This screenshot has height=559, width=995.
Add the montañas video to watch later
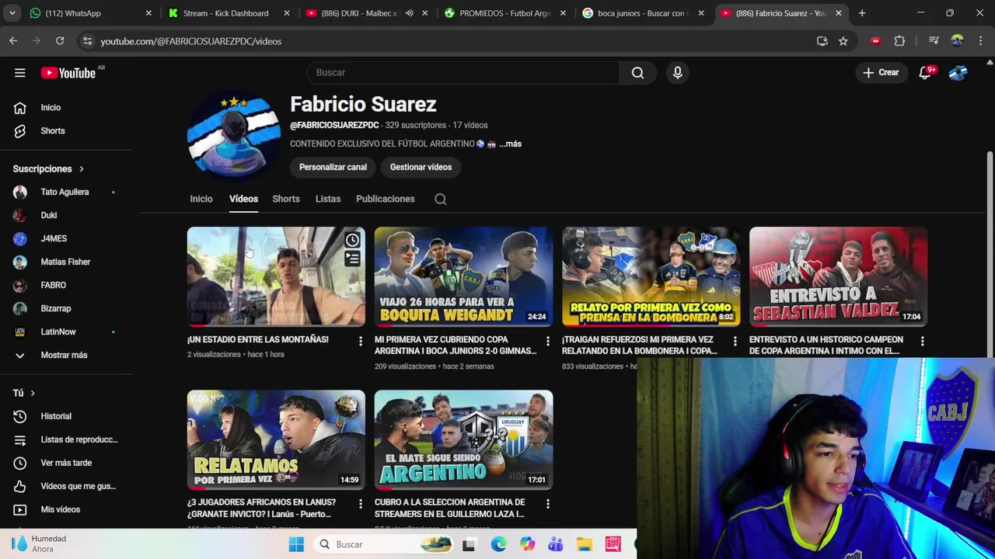click(x=352, y=240)
